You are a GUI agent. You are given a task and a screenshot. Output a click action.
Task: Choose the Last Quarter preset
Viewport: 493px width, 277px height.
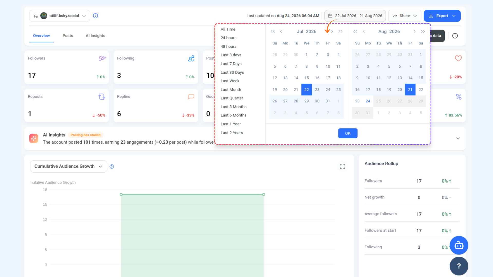[x=232, y=98]
